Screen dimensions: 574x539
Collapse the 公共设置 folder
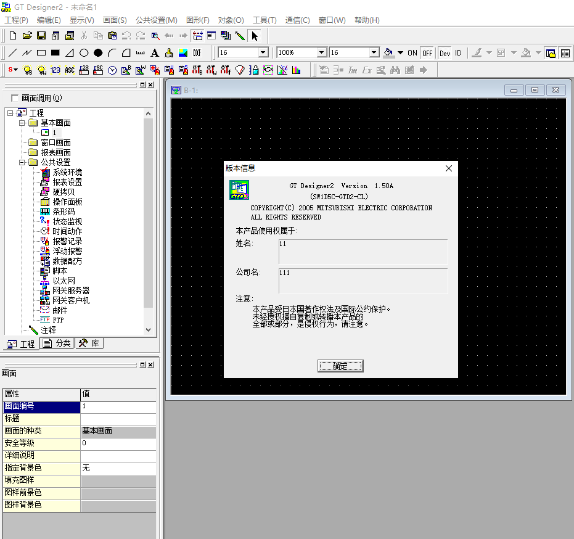point(22,162)
